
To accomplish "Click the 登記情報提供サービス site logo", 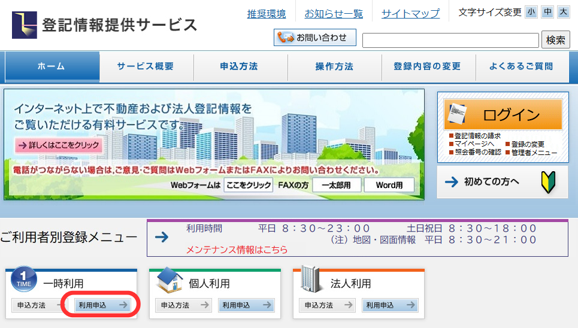I will tap(105, 25).
